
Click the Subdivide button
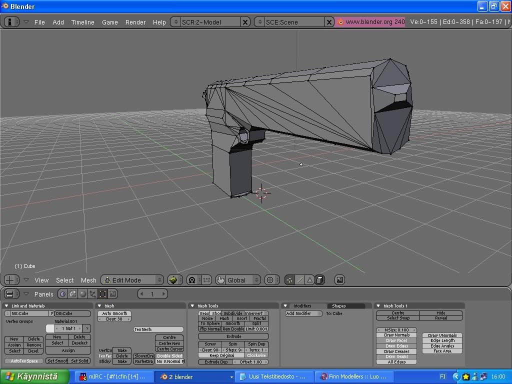pos(232,313)
